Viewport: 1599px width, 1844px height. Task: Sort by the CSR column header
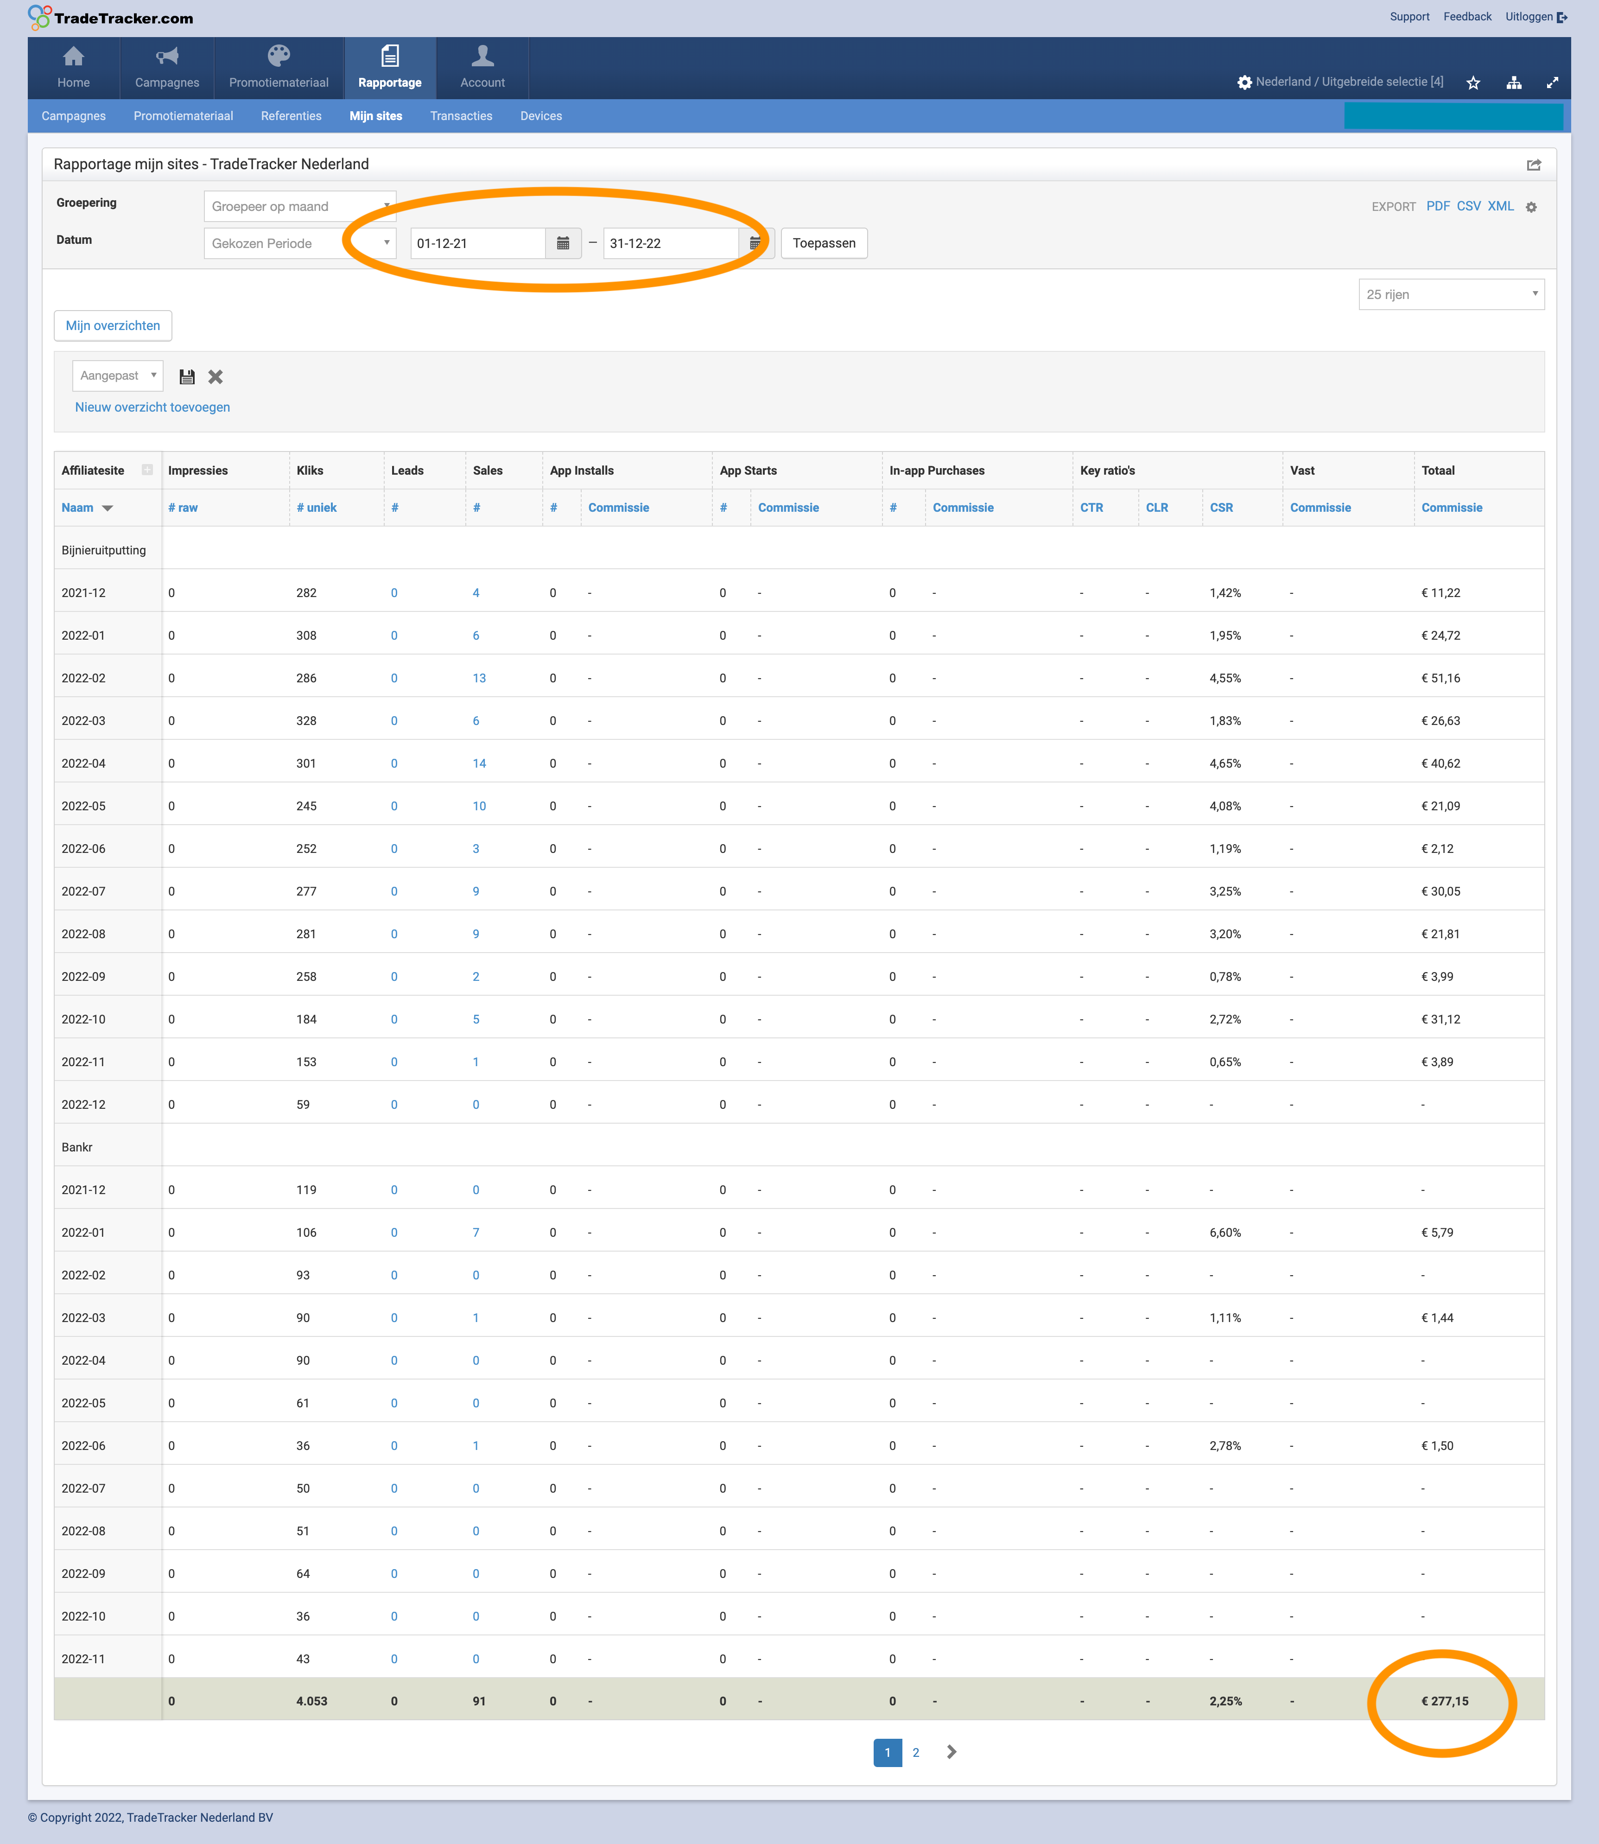tap(1221, 508)
